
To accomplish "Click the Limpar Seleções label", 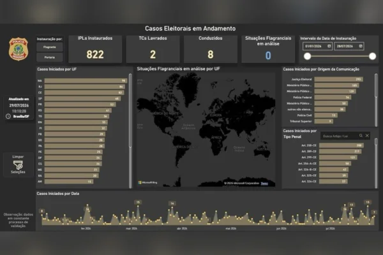I will tap(18, 164).
